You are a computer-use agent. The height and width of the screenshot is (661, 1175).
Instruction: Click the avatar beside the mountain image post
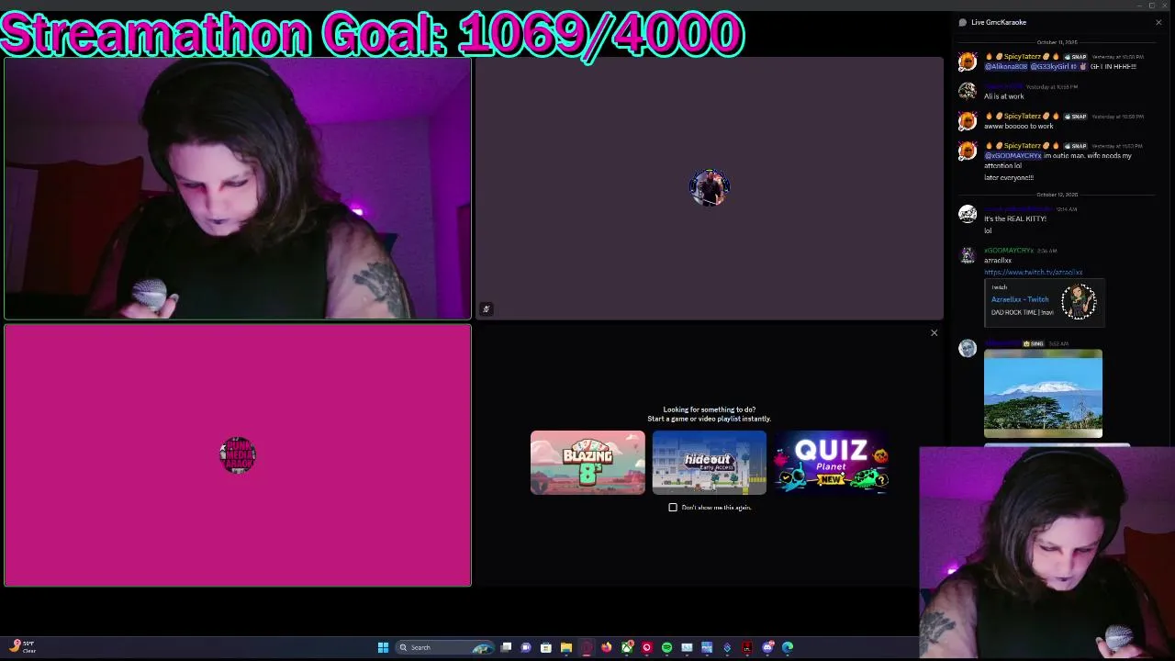pos(968,348)
